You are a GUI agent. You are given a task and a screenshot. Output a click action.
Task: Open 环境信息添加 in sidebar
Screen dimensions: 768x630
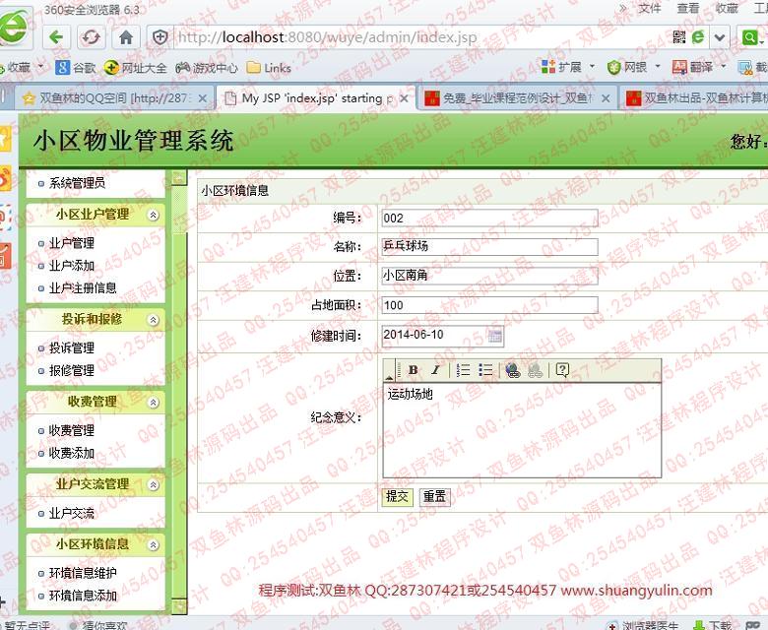tap(83, 596)
